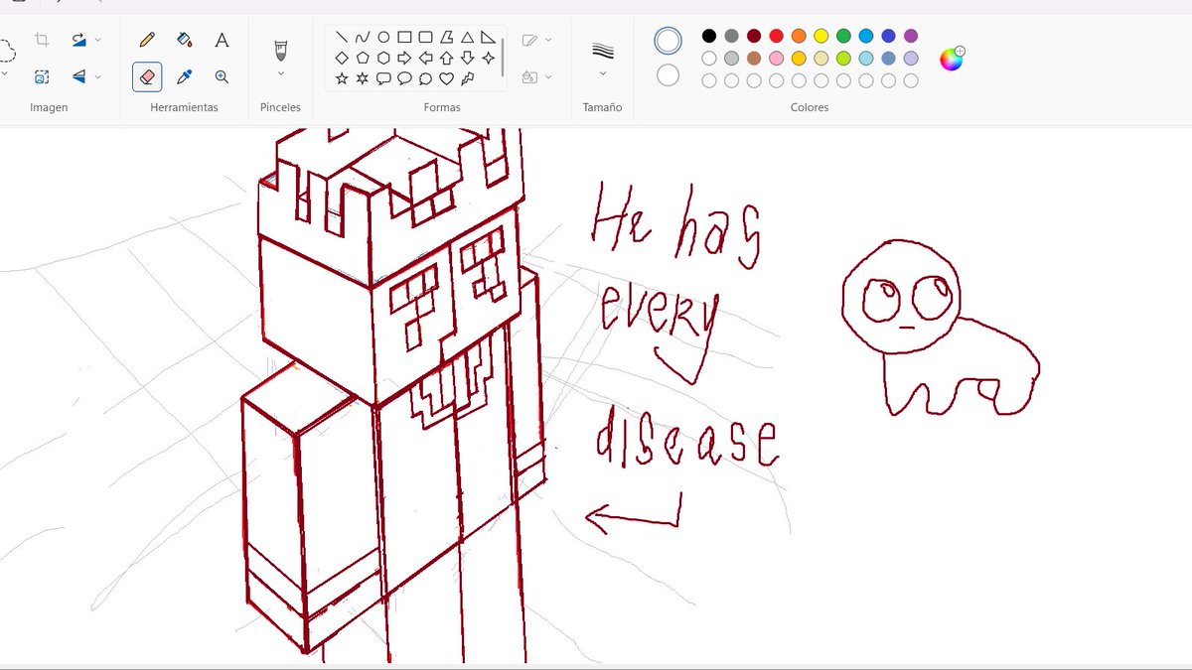
Task: Choose the straight Line shape
Action: click(x=342, y=38)
